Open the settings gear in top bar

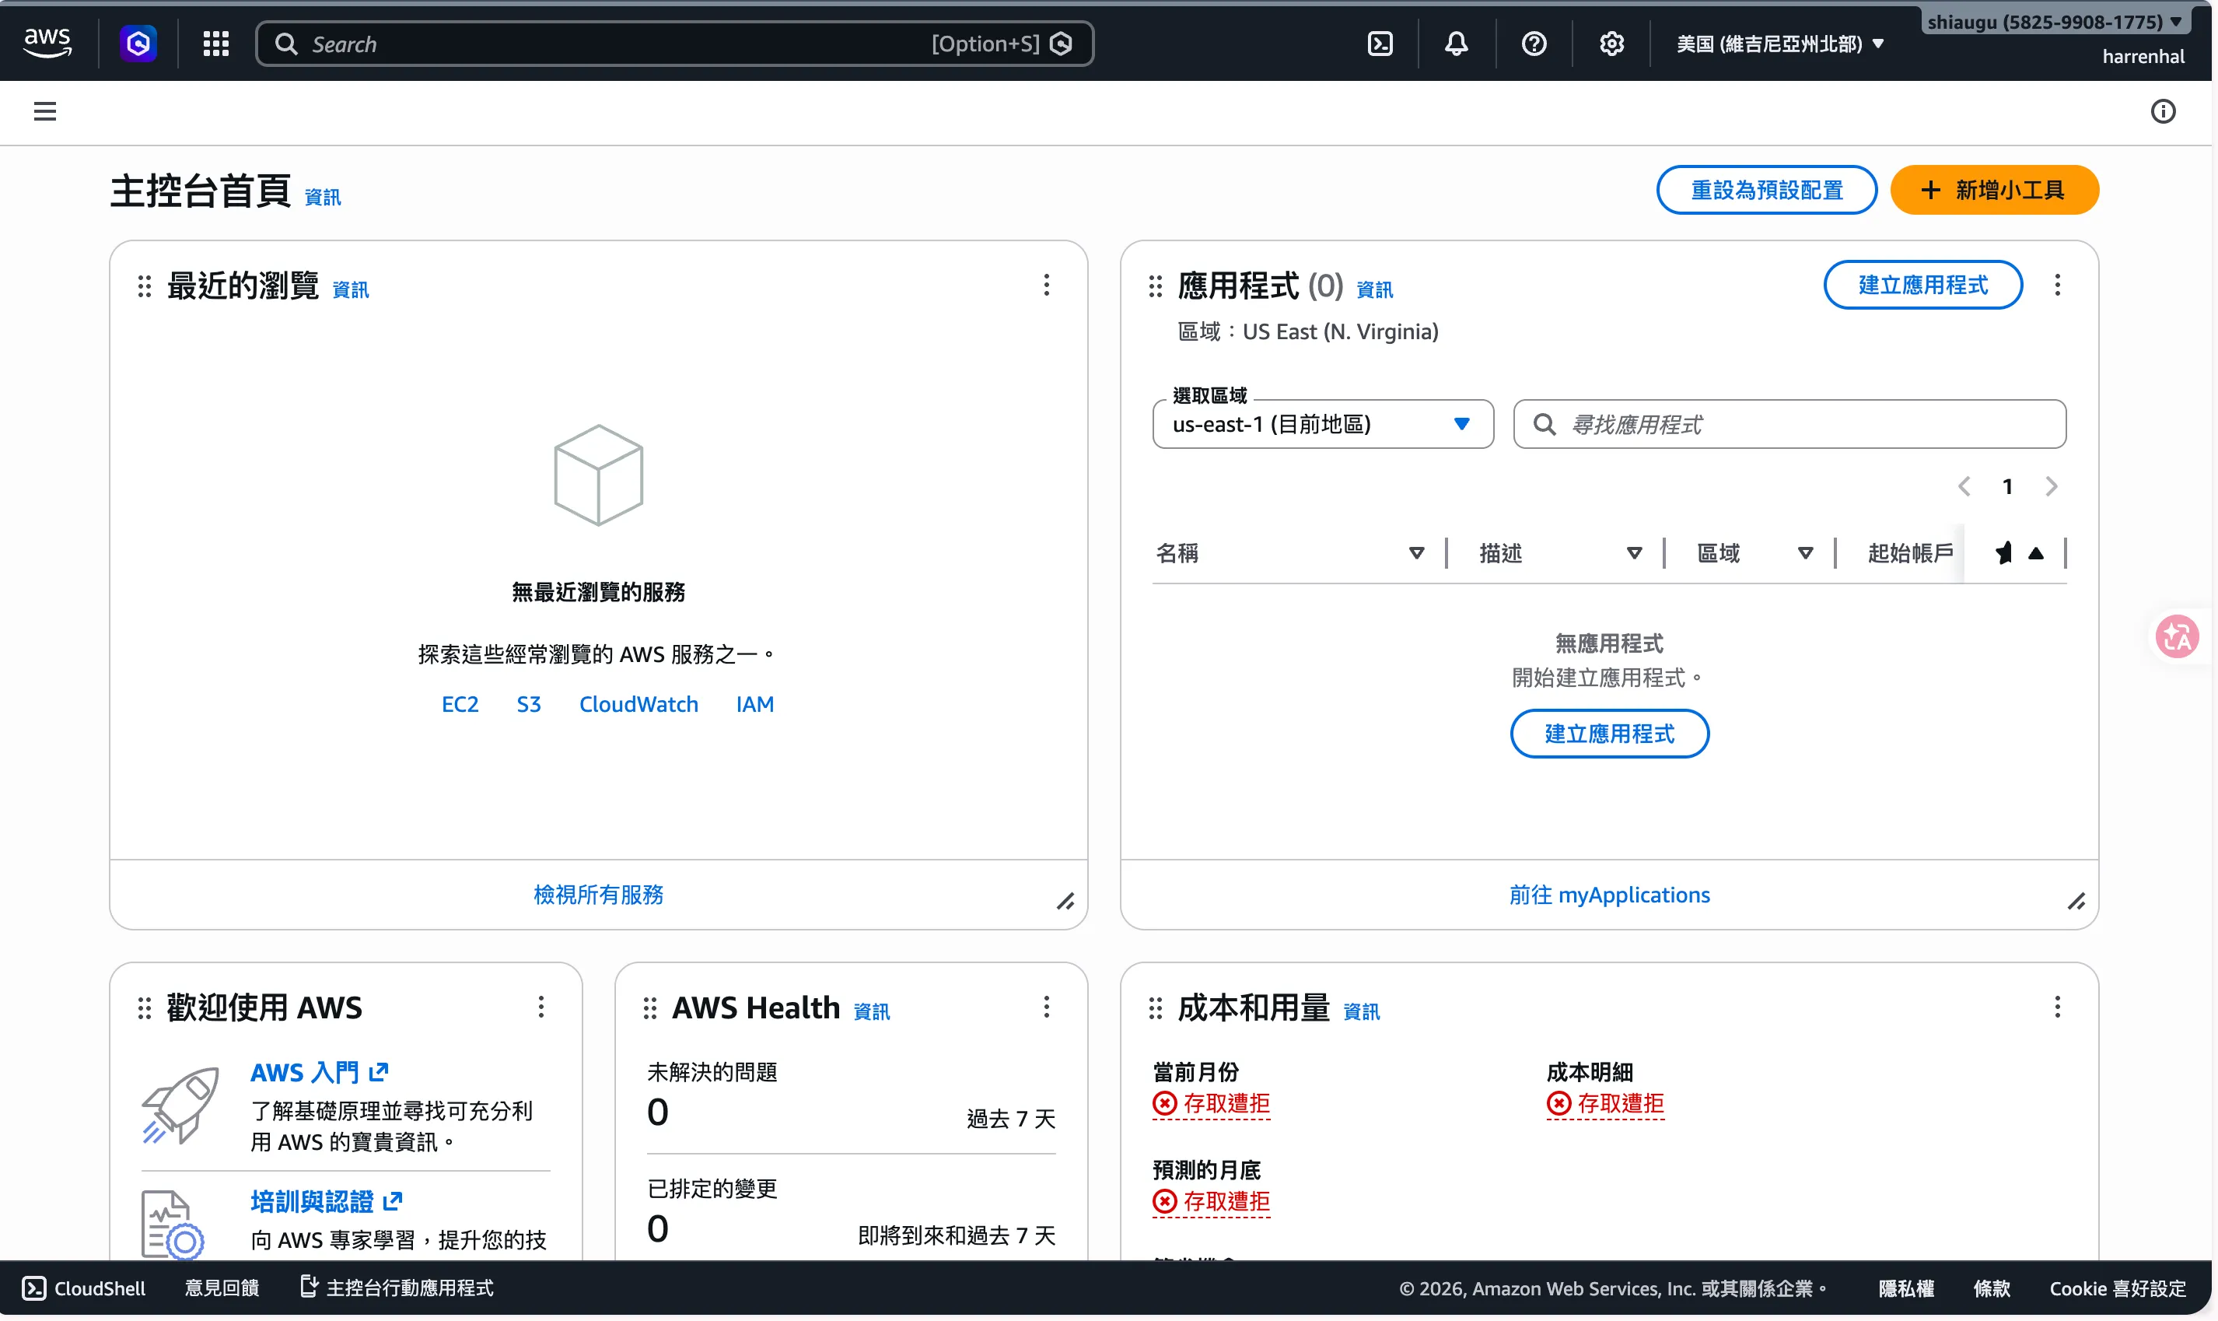(x=1611, y=43)
